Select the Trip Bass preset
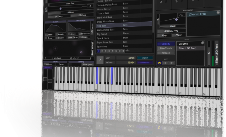 point(124,25)
